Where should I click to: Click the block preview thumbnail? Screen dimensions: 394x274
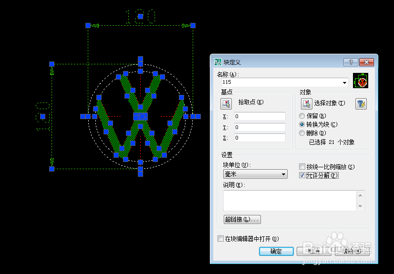click(x=361, y=81)
